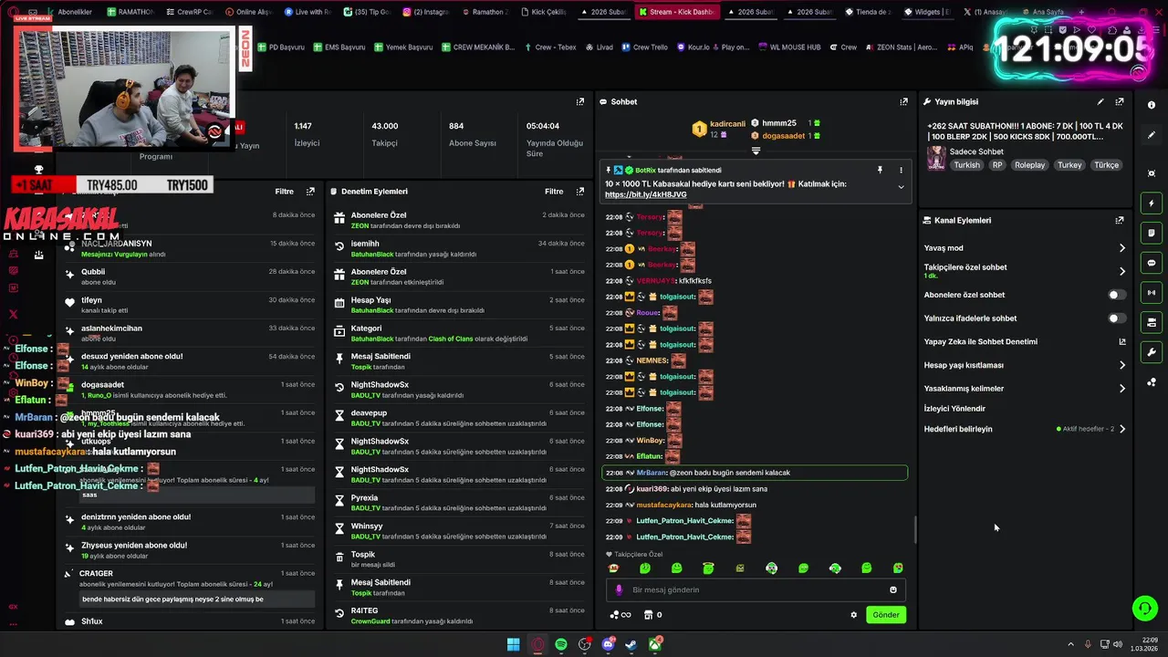This screenshot has height=657, width=1168.
Task: Pop out the Kanal Eylemleri panel
Action: [1120, 220]
